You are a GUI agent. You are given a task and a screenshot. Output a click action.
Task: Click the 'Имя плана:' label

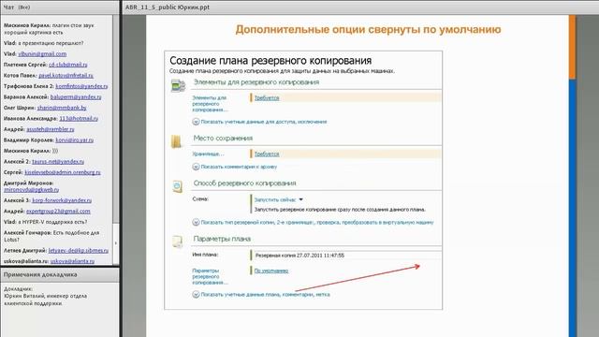205,255
